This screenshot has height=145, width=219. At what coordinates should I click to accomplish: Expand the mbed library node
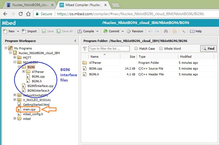(15, 118)
